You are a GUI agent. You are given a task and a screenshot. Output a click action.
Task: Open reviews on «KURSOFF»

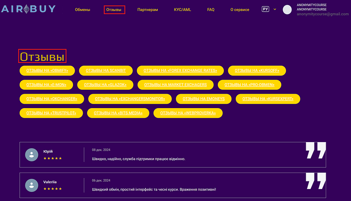257,70
